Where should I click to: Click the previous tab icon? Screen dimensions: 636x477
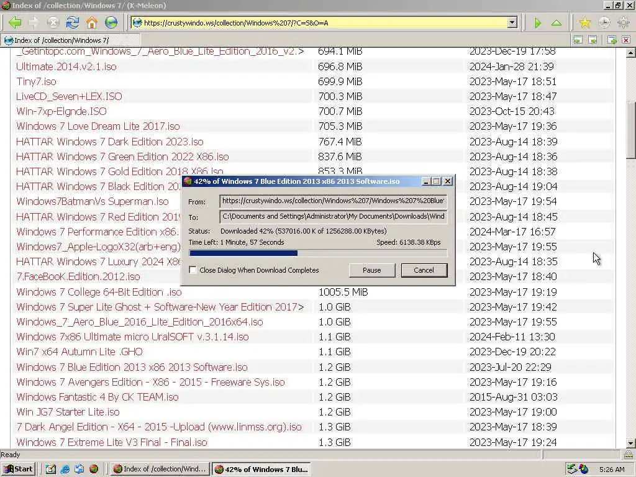(578, 40)
